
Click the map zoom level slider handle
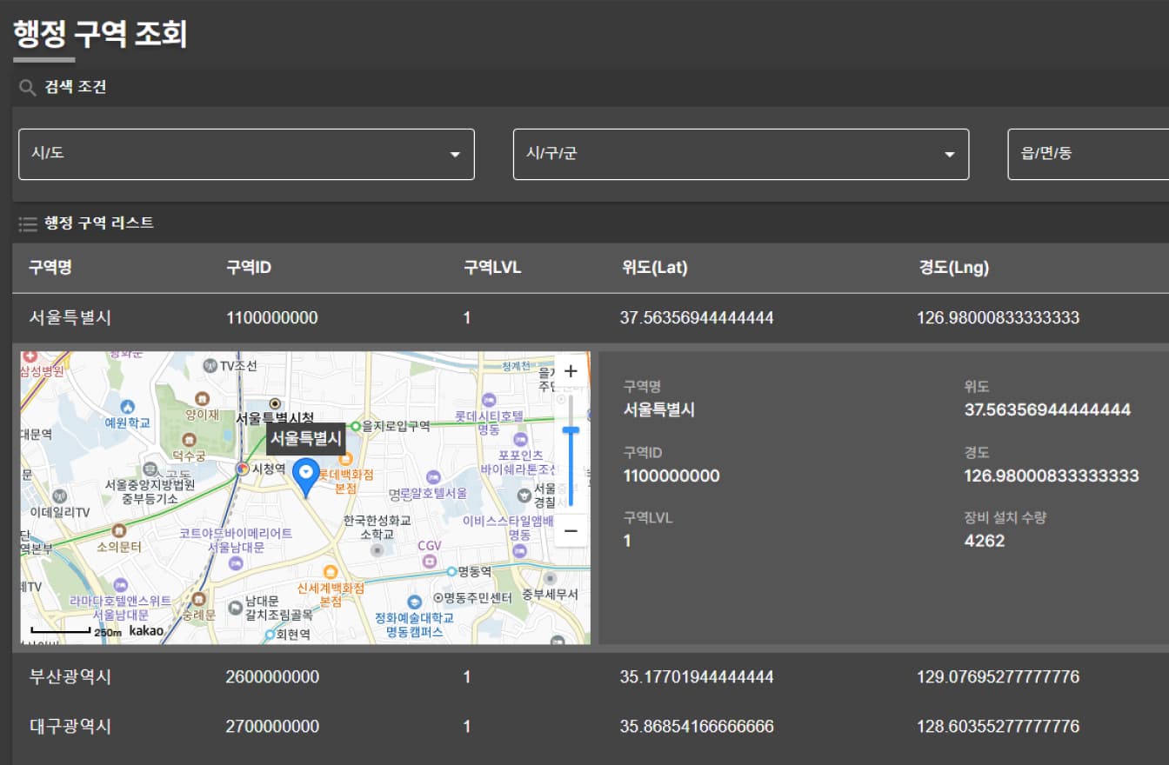(x=571, y=430)
